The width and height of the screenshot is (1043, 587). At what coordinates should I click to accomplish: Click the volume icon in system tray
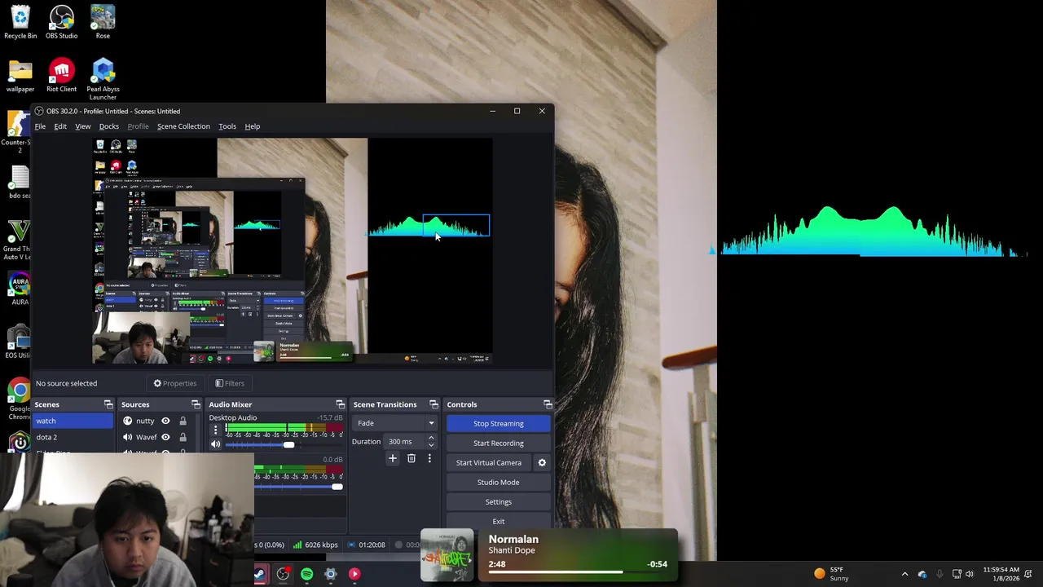(969, 574)
